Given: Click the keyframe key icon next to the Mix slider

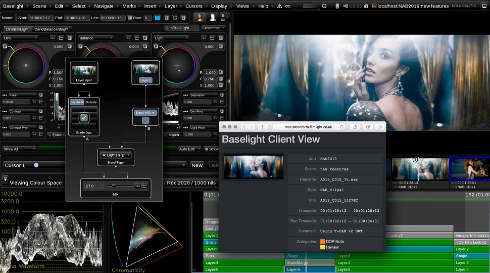Looking at the screenshot, I should coord(138,186).
